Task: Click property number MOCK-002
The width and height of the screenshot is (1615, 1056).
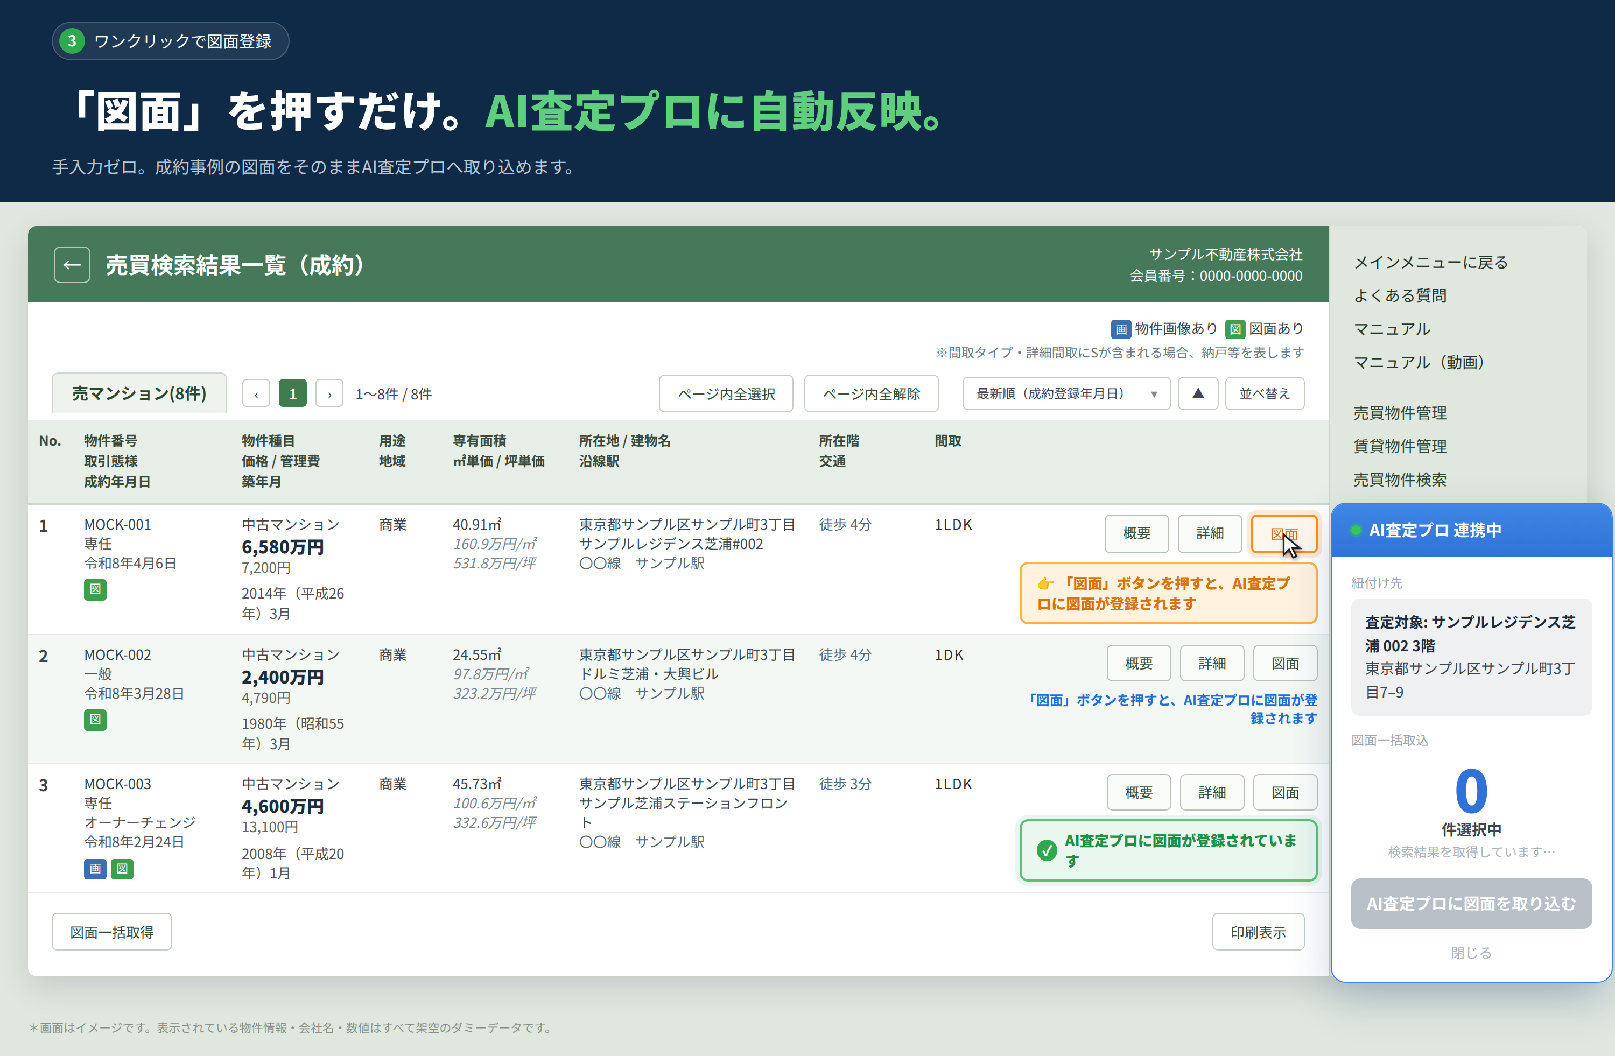Action: 117,654
